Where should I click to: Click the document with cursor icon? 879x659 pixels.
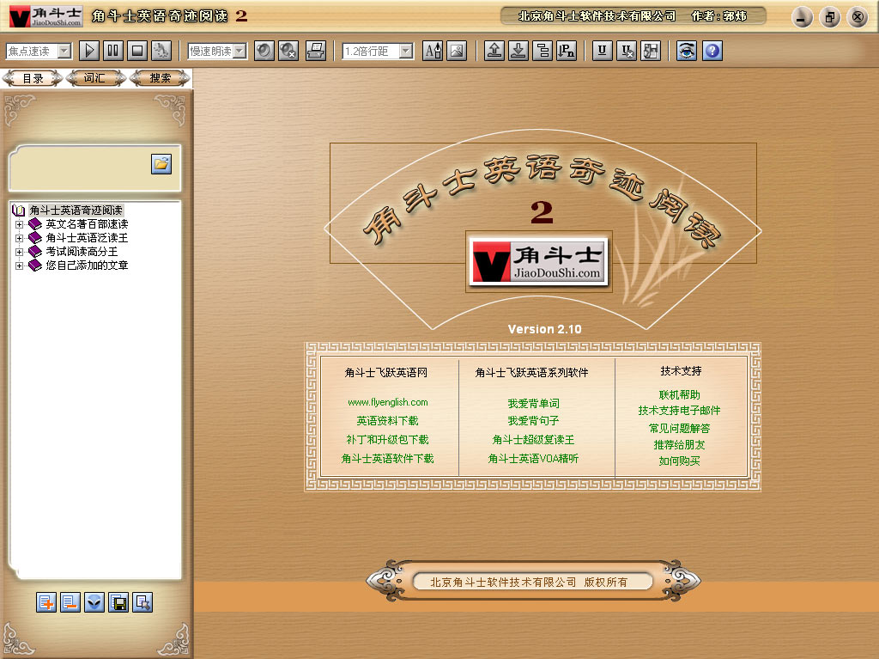142,603
